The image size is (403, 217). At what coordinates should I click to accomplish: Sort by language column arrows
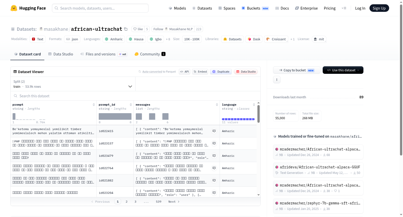pos(254,105)
